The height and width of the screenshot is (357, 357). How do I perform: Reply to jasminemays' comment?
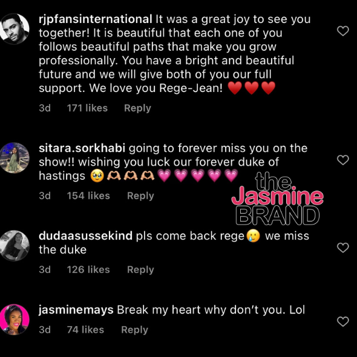coord(134,330)
